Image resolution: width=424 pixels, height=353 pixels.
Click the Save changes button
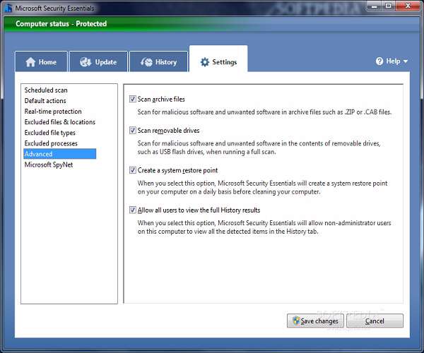(315, 321)
